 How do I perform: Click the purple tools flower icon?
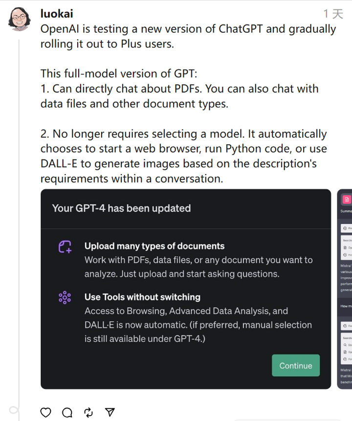pos(65,297)
